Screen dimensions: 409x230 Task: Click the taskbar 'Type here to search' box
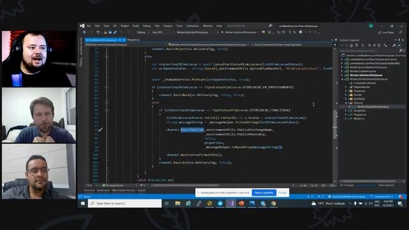click(x=125, y=203)
